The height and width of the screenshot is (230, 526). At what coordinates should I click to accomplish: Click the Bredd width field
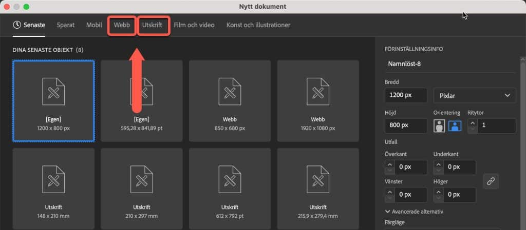406,95
